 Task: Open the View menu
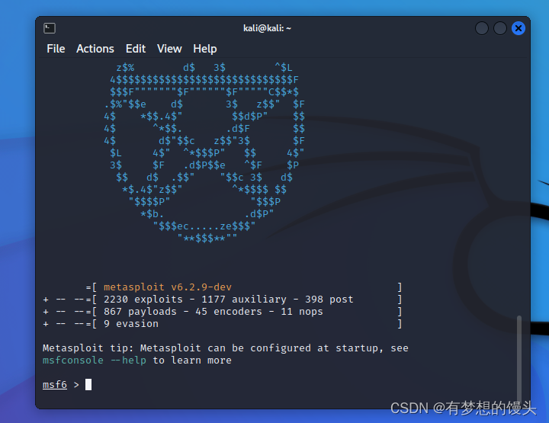(x=169, y=49)
